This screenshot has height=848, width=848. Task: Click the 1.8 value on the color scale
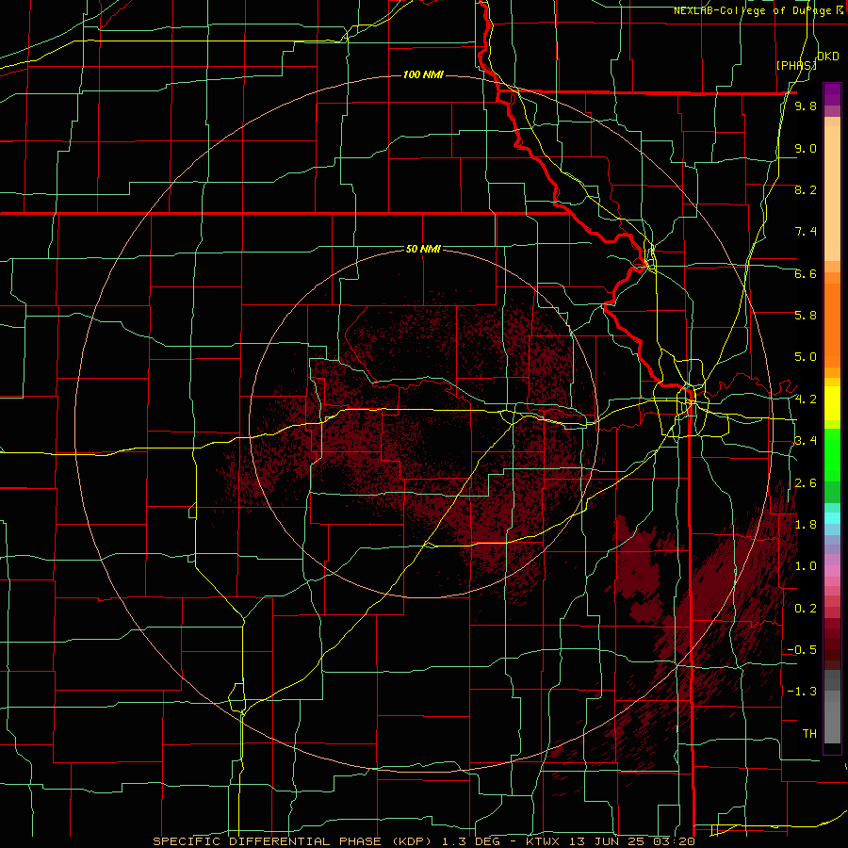[x=806, y=525]
